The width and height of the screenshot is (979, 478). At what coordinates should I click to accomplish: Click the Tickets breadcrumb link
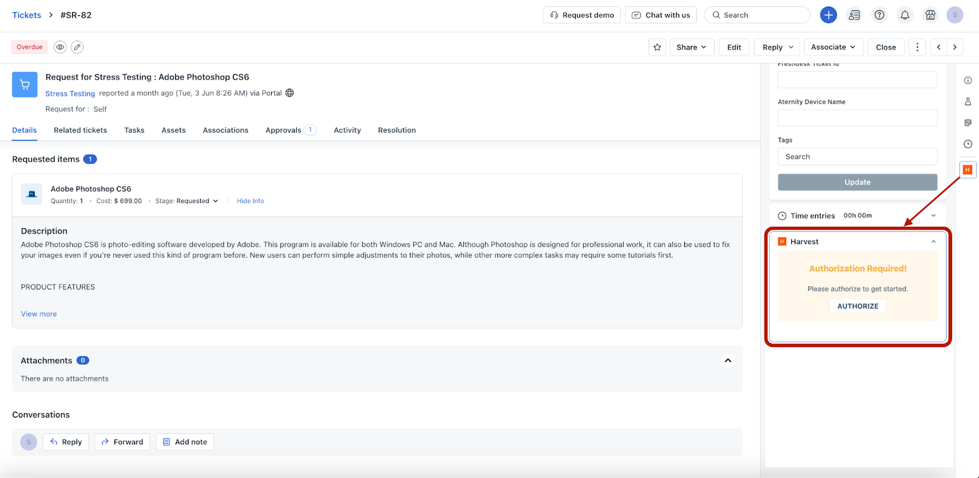tap(27, 15)
